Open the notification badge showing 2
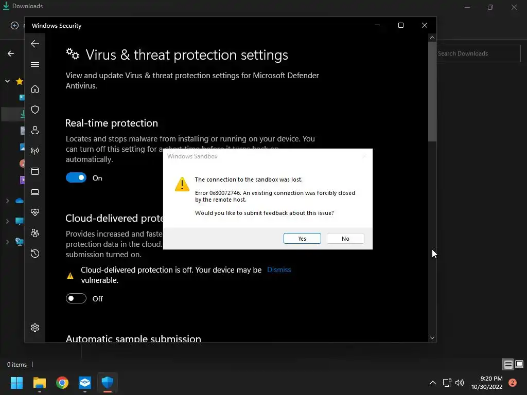 [513, 383]
